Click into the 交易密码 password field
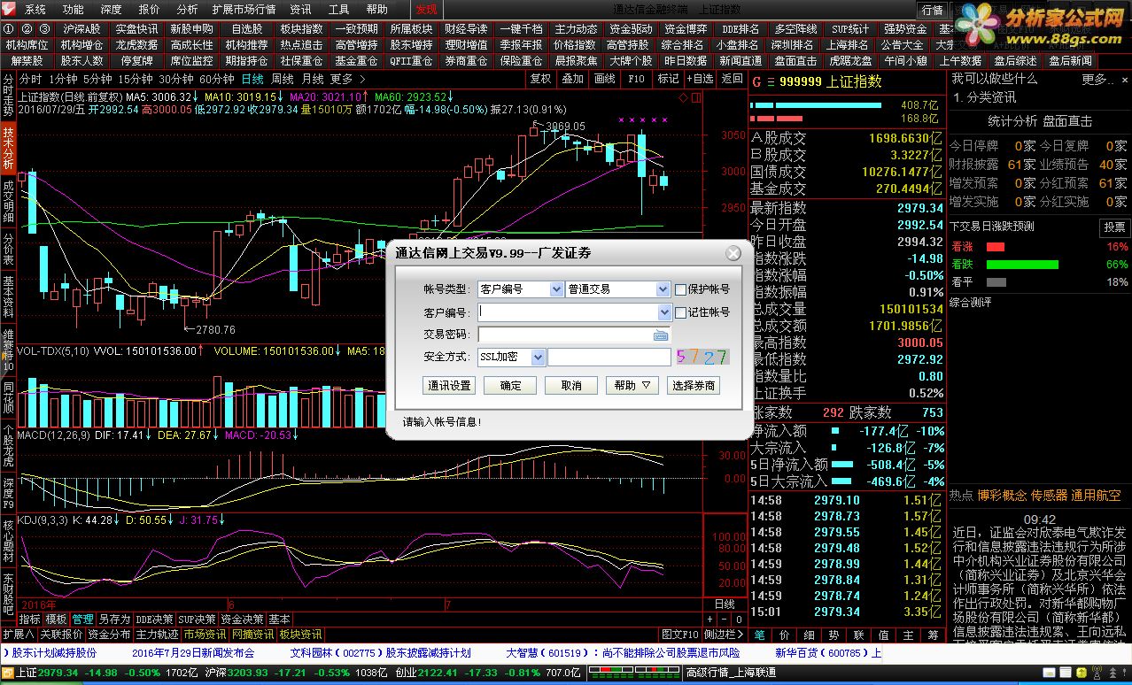The width and height of the screenshot is (1132, 685). [x=574, y=335]
